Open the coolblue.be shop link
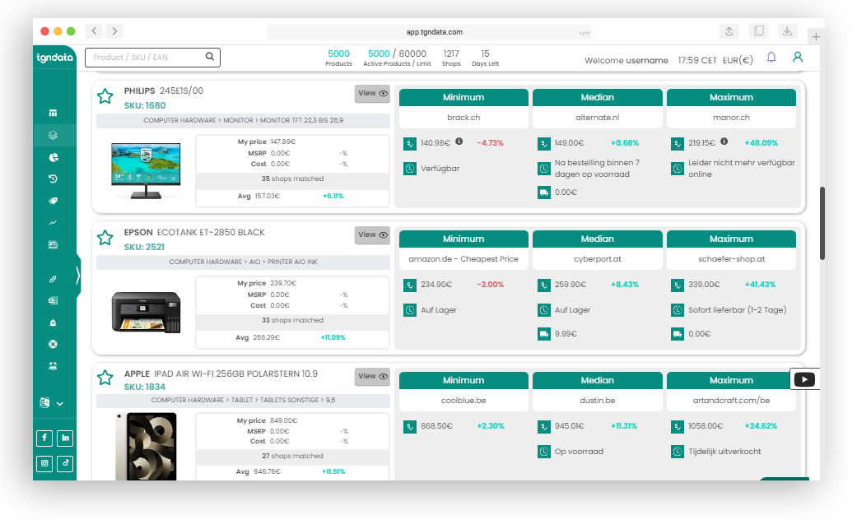This screenshot has width=857, height=529. coord(463,400)
